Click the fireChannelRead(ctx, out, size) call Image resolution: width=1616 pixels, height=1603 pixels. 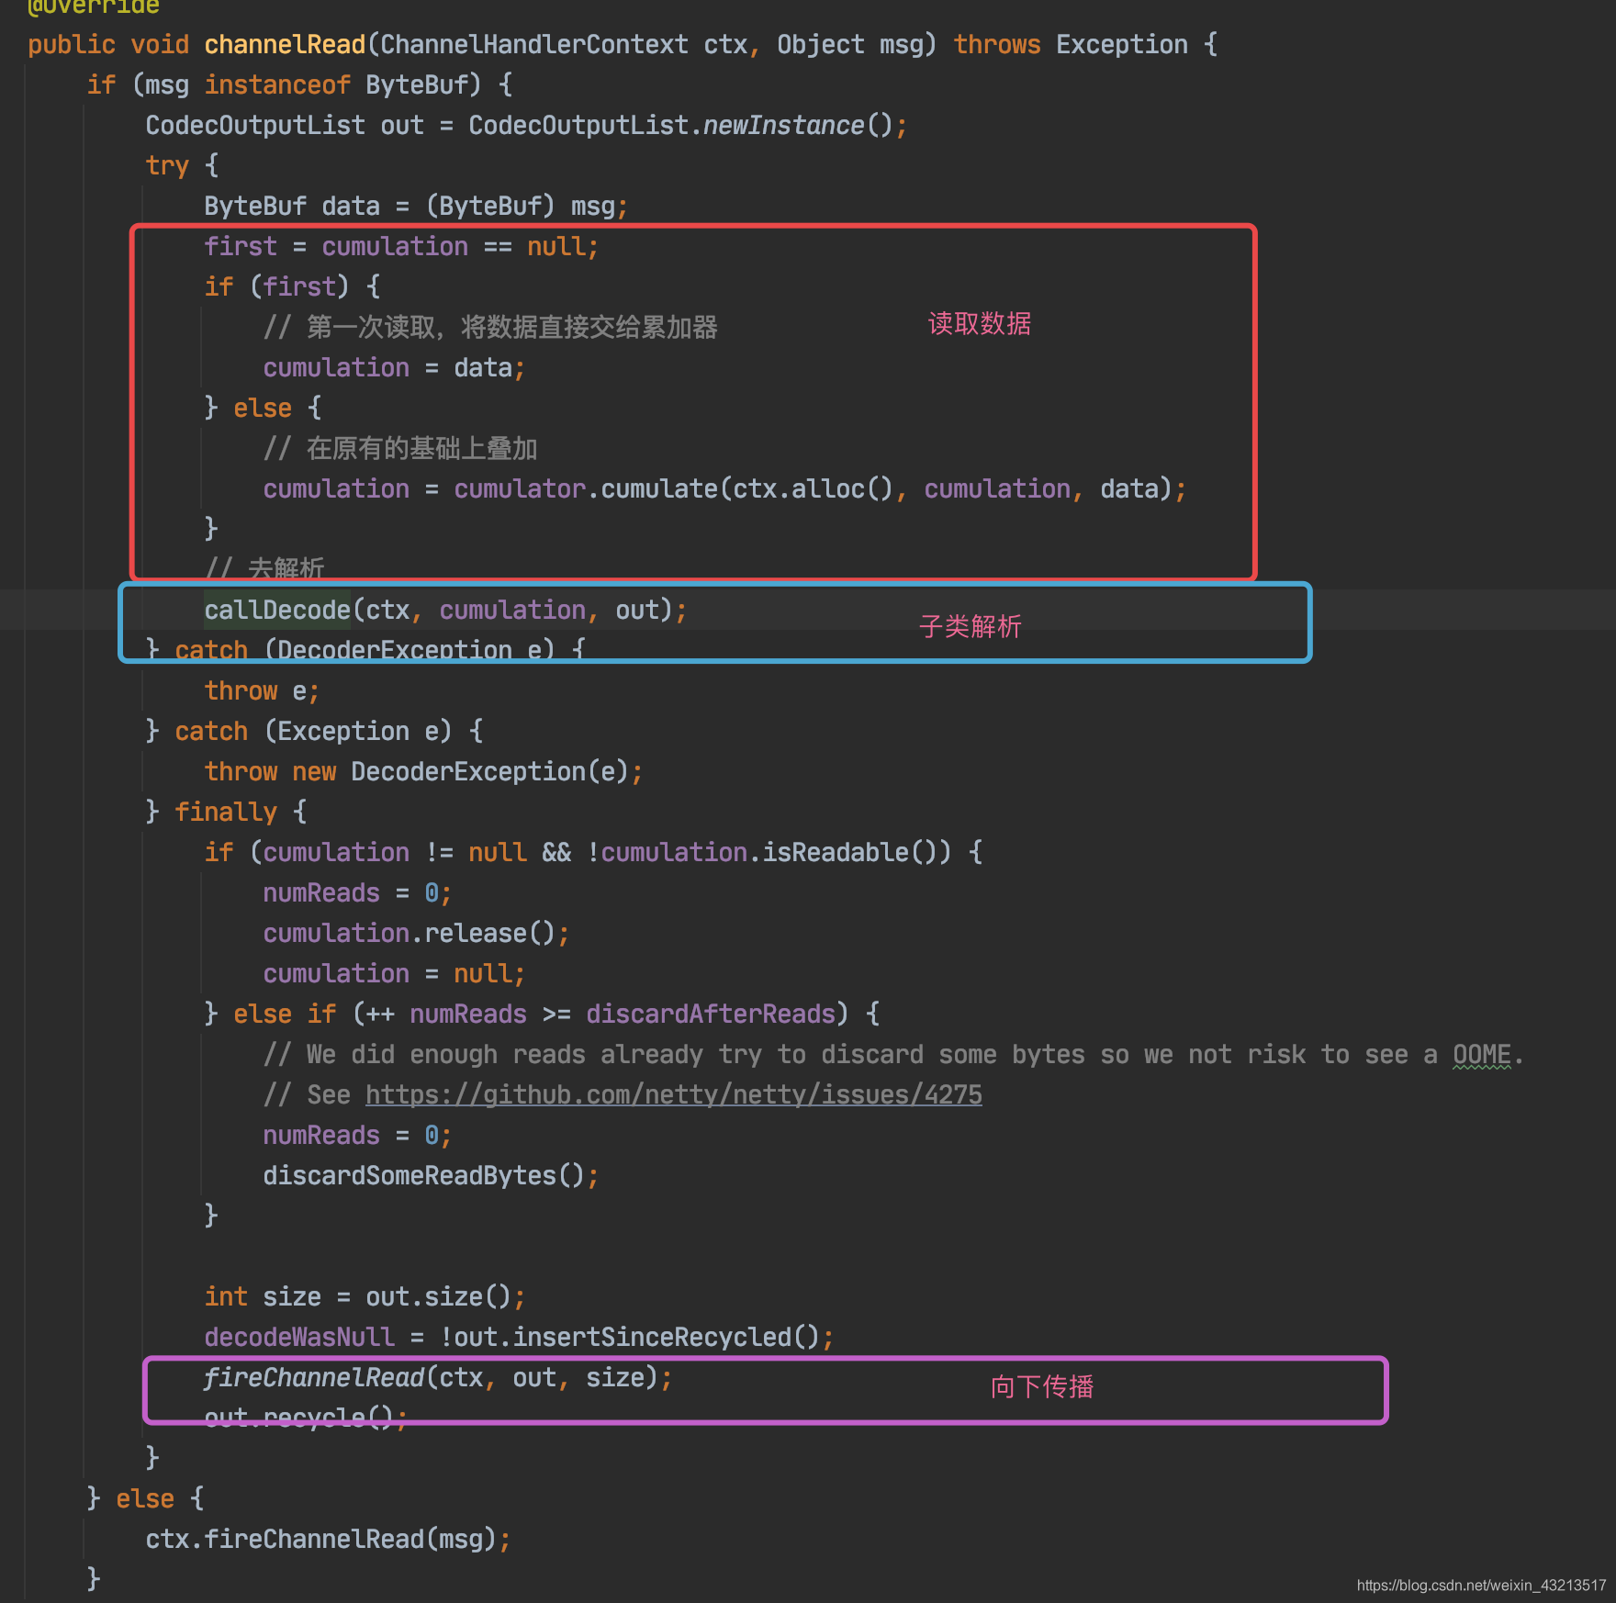[438, 1377]
